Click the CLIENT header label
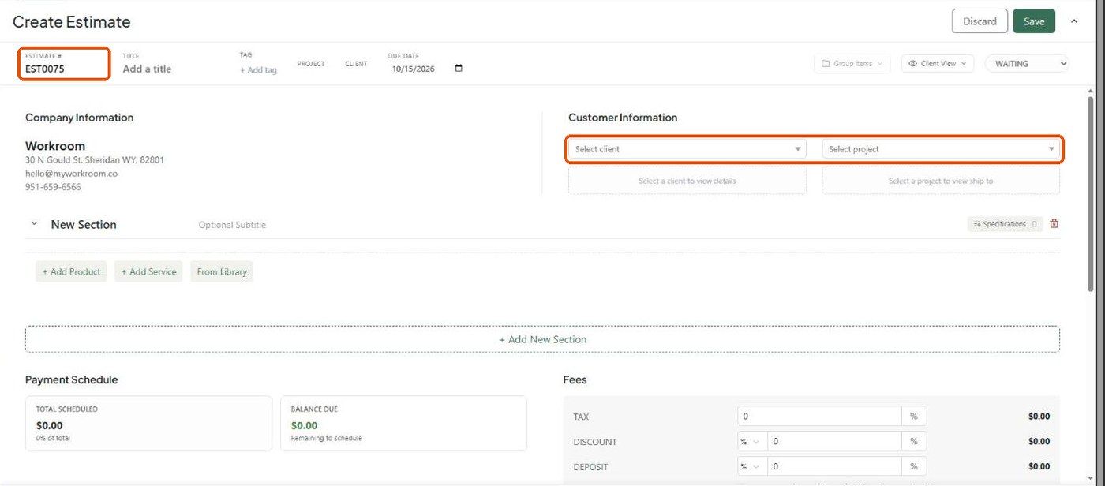Viewport: 1105px width, 486px height. [x=356, y=64]
